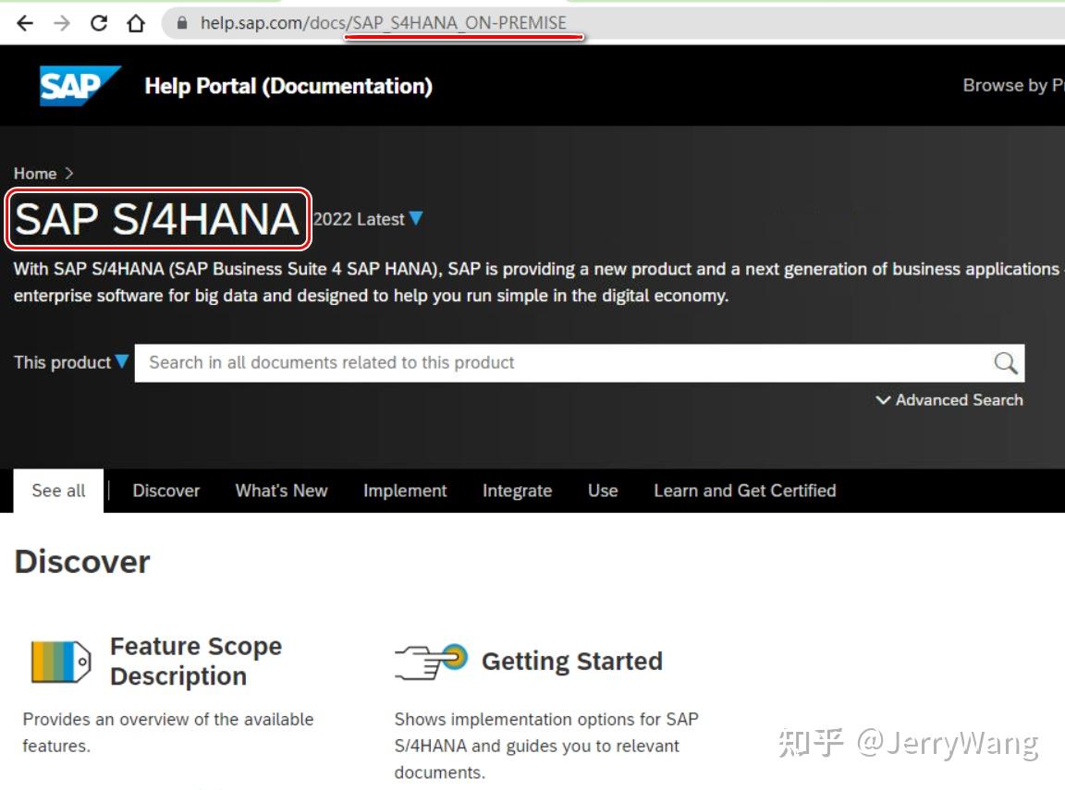Switch to the What's New tab
This screenshot has width=1065, height=790.
click(x=281, y=491)
